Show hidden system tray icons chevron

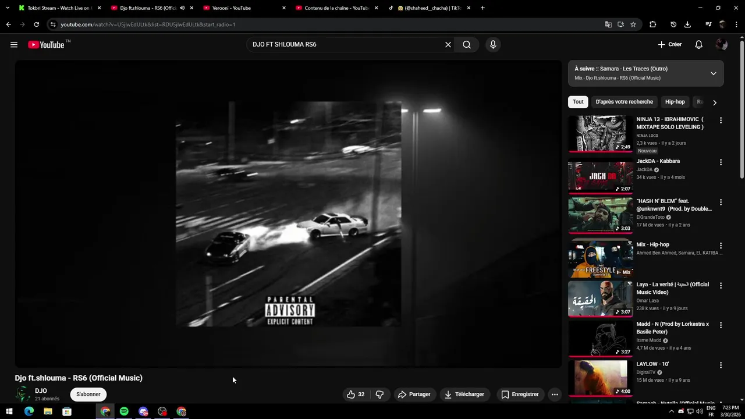point(671,411)
